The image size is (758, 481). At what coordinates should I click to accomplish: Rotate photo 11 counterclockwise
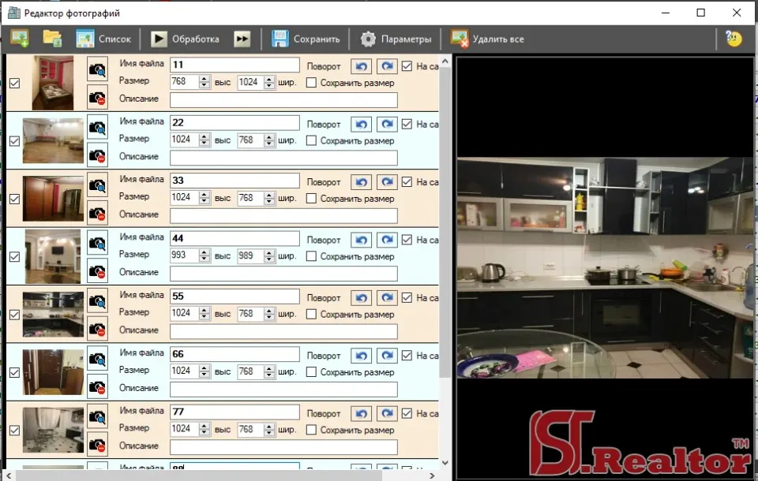pos(361,66)
